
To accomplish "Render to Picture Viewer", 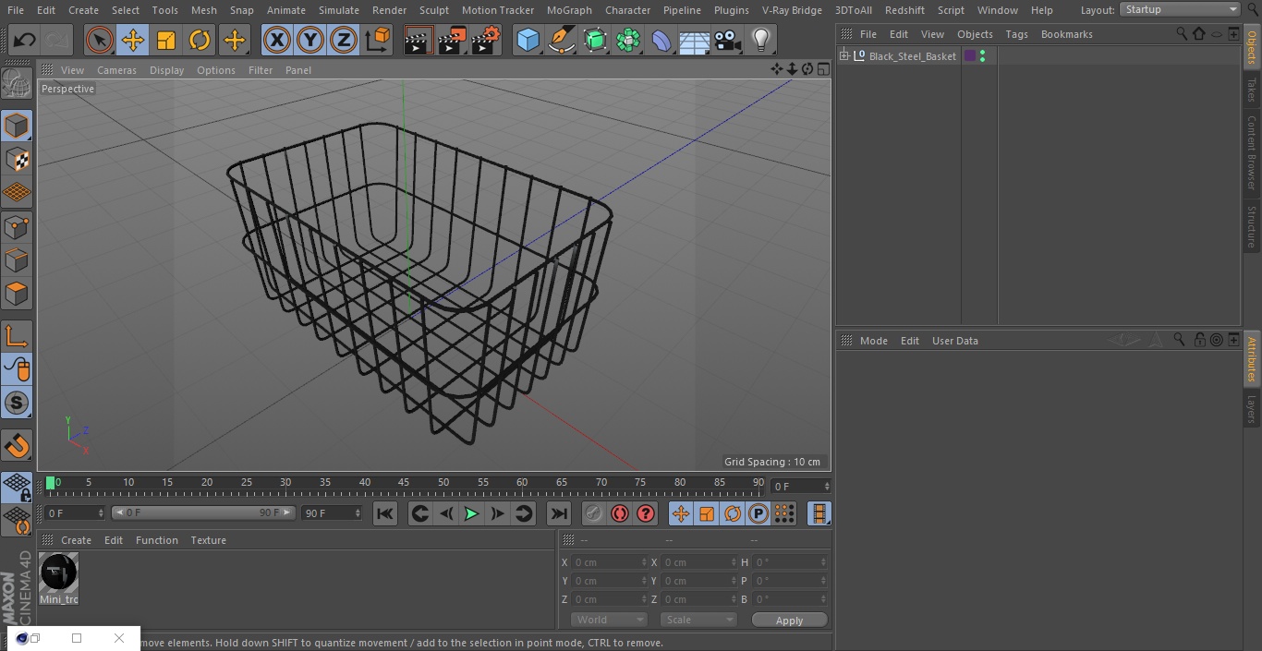I will tap(452, 40).
